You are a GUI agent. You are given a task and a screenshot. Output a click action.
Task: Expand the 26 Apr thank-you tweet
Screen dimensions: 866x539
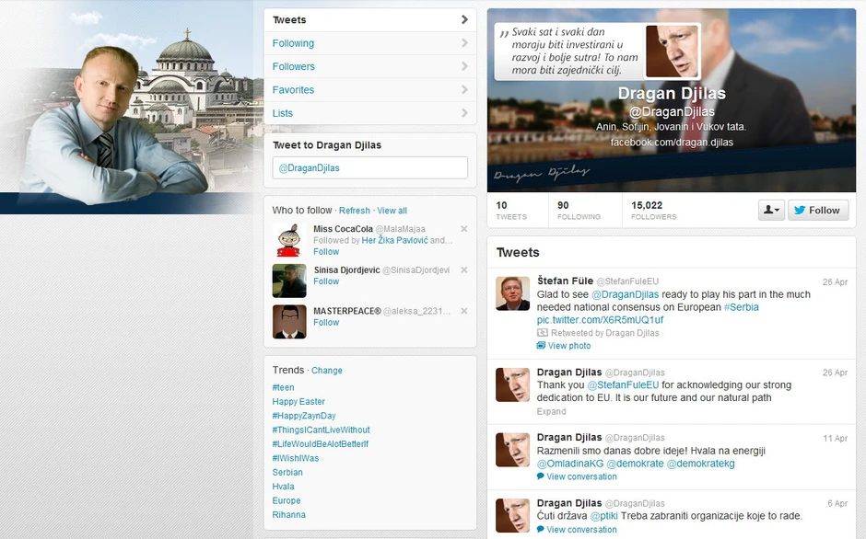pyautogui.click(x=551, y=411)
